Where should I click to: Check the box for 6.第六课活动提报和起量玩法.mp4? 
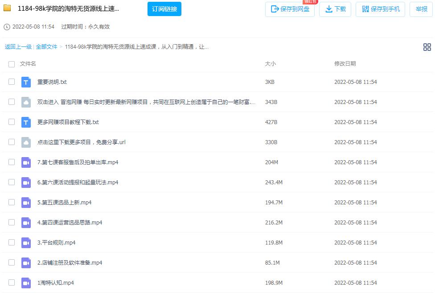click(12, 182)
